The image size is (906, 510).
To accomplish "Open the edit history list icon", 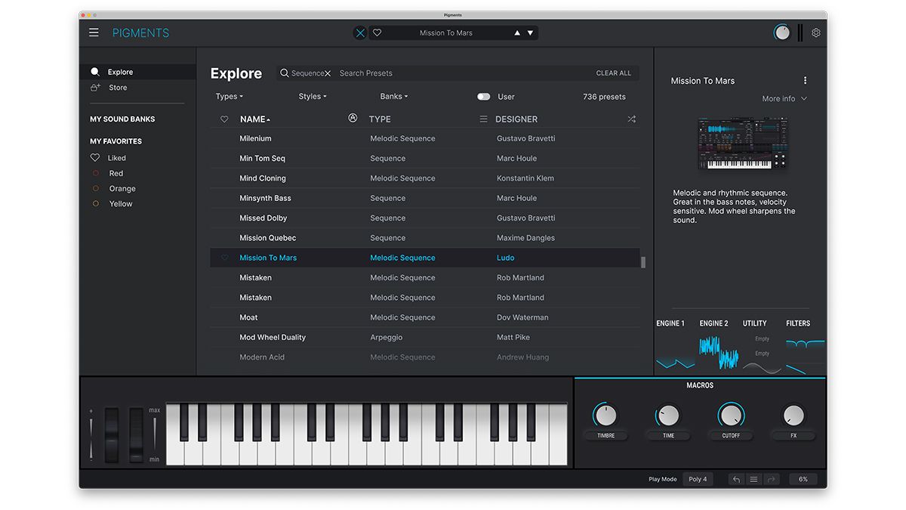I will 753,479.
